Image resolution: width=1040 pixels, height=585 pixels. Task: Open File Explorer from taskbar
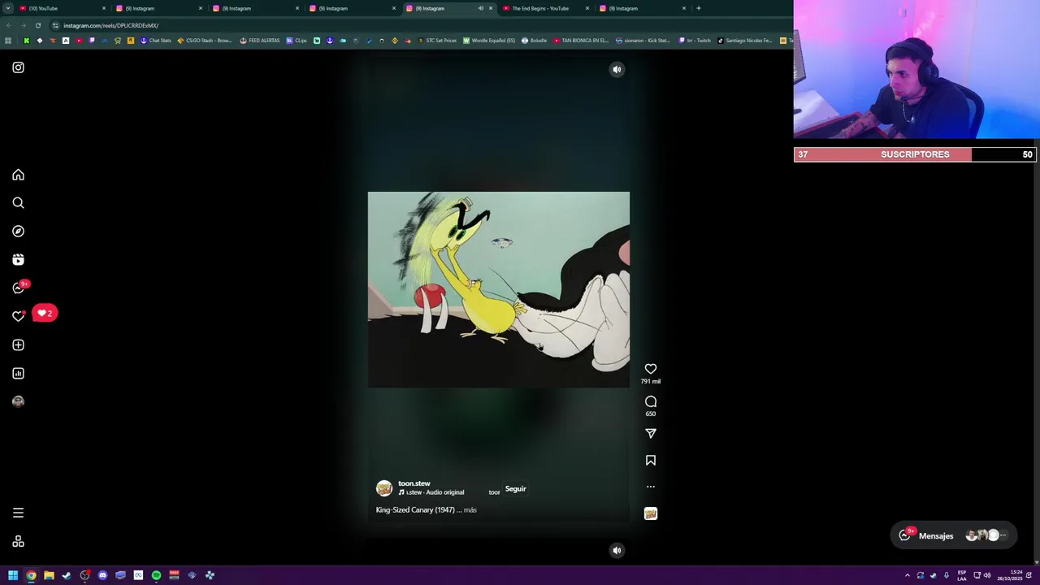tap(49, 575)
